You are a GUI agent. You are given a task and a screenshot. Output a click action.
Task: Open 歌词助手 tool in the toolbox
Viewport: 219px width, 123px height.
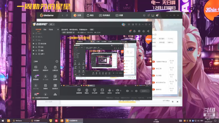(55, 87)
